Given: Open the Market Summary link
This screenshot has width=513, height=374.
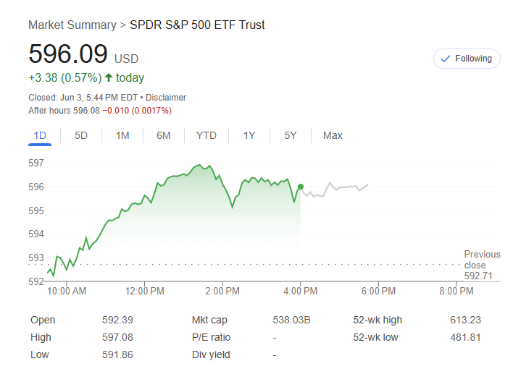Looking at the screenshot, I should pos(72,25).
